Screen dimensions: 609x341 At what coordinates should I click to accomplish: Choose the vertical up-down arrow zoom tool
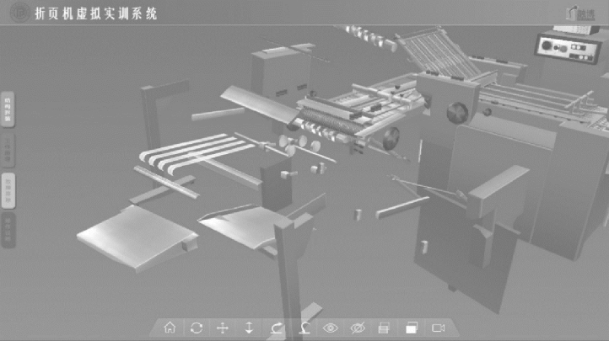(249, 328)
